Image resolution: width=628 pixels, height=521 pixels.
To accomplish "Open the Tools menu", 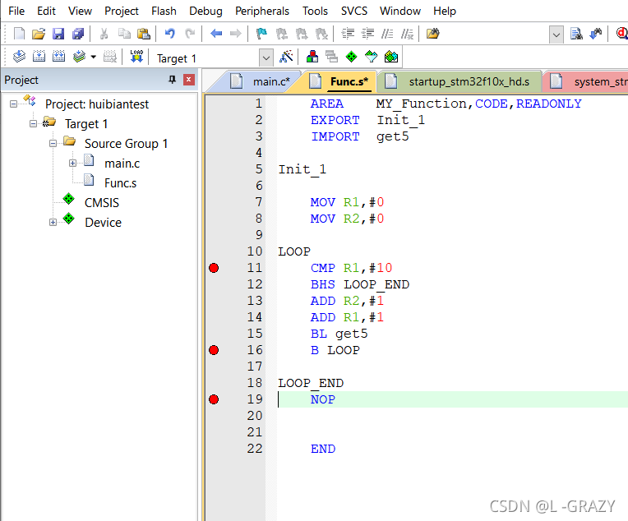I will click(x=315, y=11).
